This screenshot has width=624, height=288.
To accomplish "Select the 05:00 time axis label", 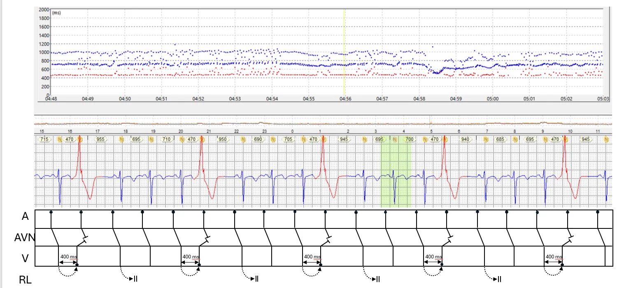I will click(x=492, y=99).
